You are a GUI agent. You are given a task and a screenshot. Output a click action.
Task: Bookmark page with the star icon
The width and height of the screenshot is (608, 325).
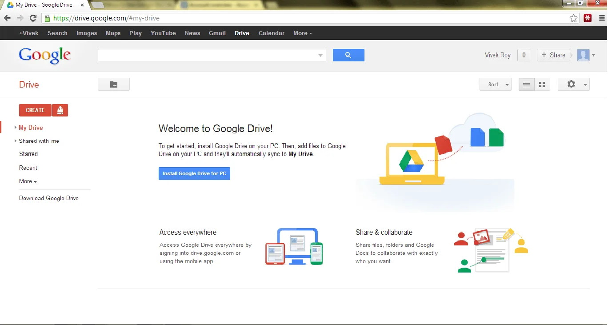pyautogui.click(x=574, y=18)
